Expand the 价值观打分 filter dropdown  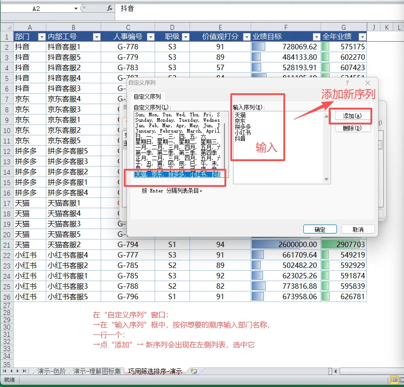247,37
